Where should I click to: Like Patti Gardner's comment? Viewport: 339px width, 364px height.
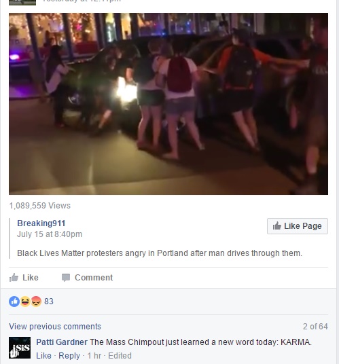[x=43, y=356]
